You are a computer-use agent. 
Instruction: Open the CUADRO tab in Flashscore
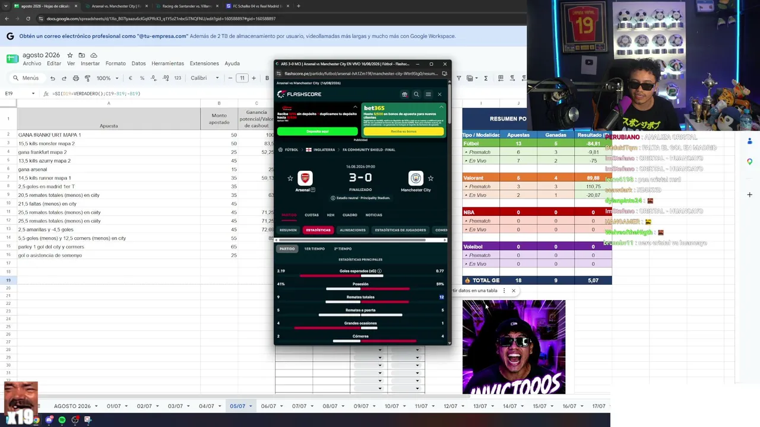350,215
